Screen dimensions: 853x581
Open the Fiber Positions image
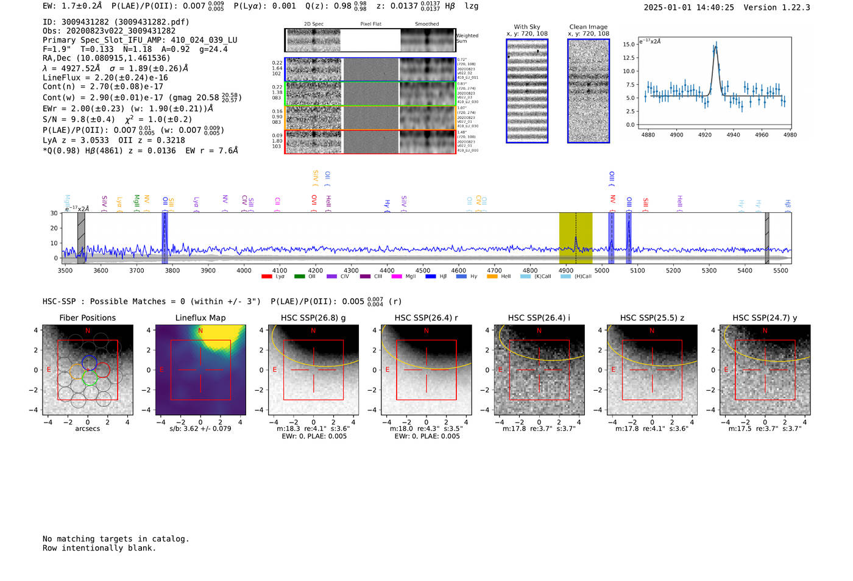point(87,370)
